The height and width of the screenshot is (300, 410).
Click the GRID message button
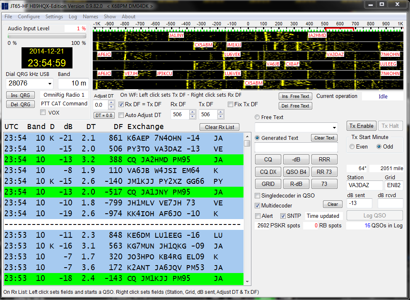click(268, 184)
